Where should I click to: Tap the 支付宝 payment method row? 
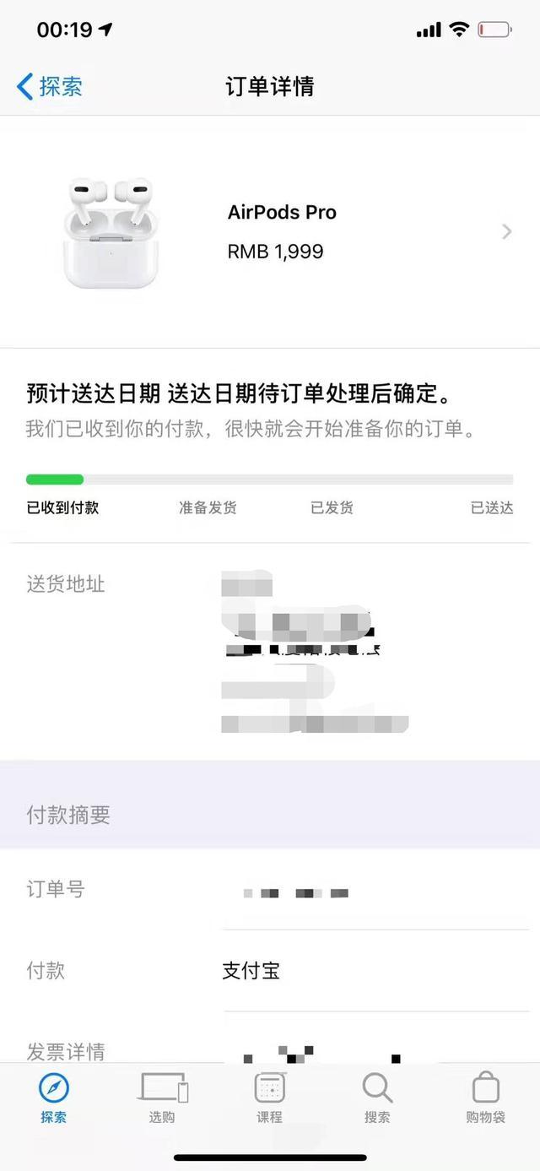tap(270, 971)
